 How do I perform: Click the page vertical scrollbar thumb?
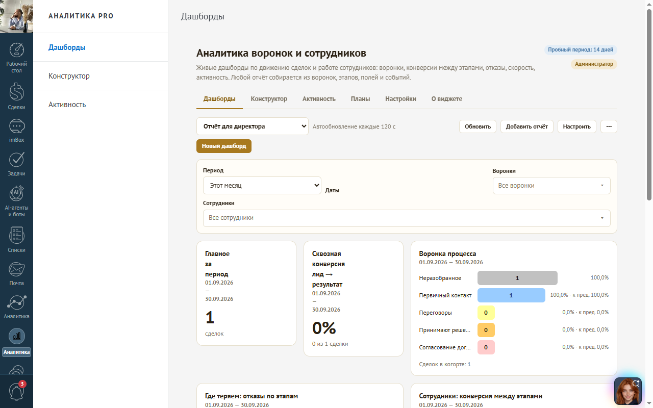[649, 105]
